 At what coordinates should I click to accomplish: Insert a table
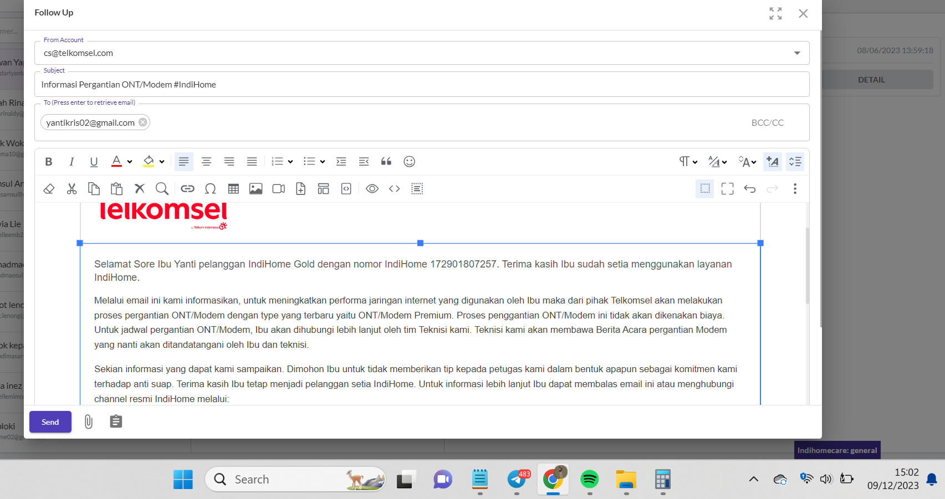point(233,189)
